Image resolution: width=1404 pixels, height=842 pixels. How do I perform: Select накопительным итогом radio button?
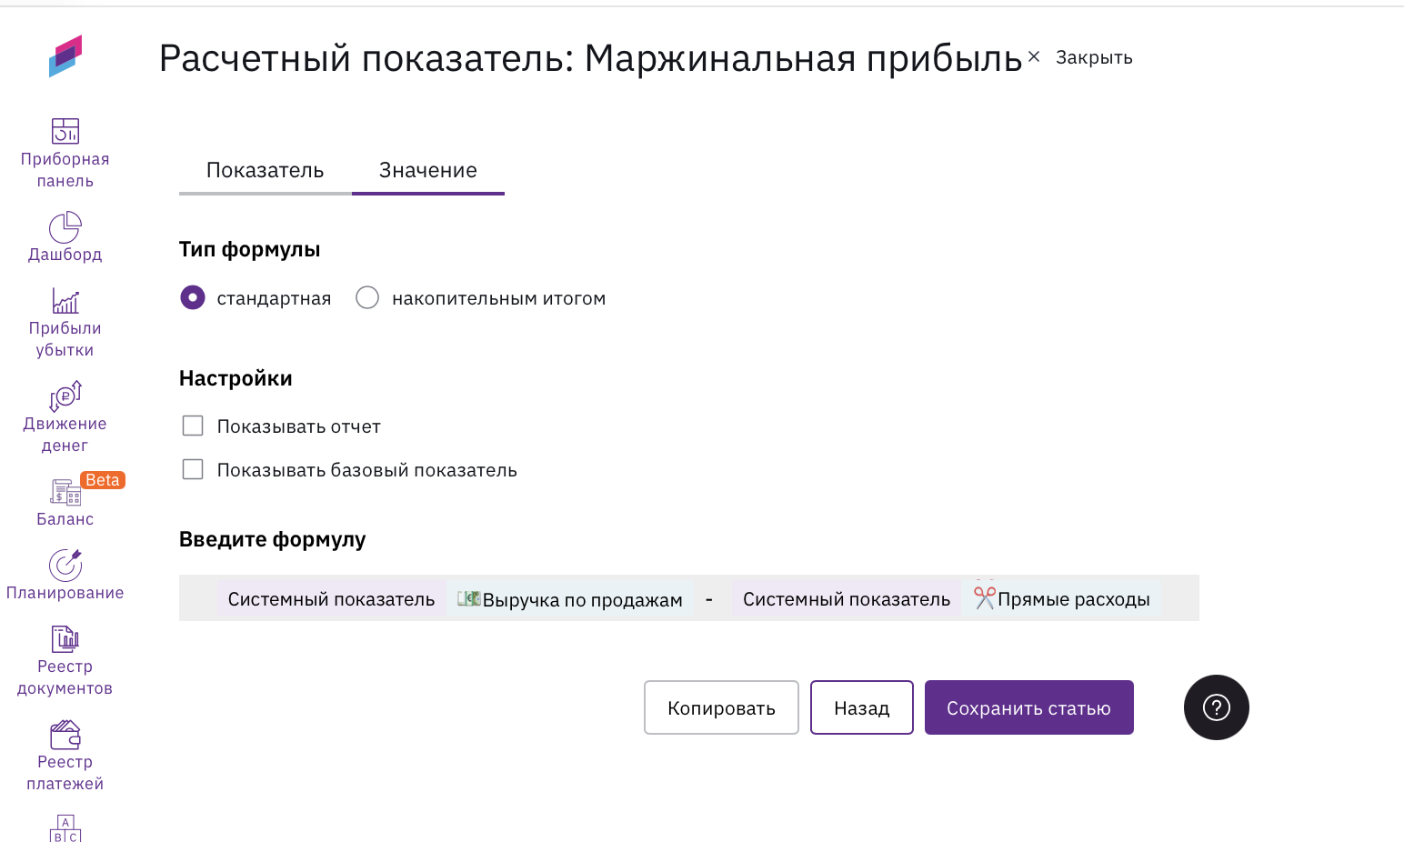tap(367, 297)
